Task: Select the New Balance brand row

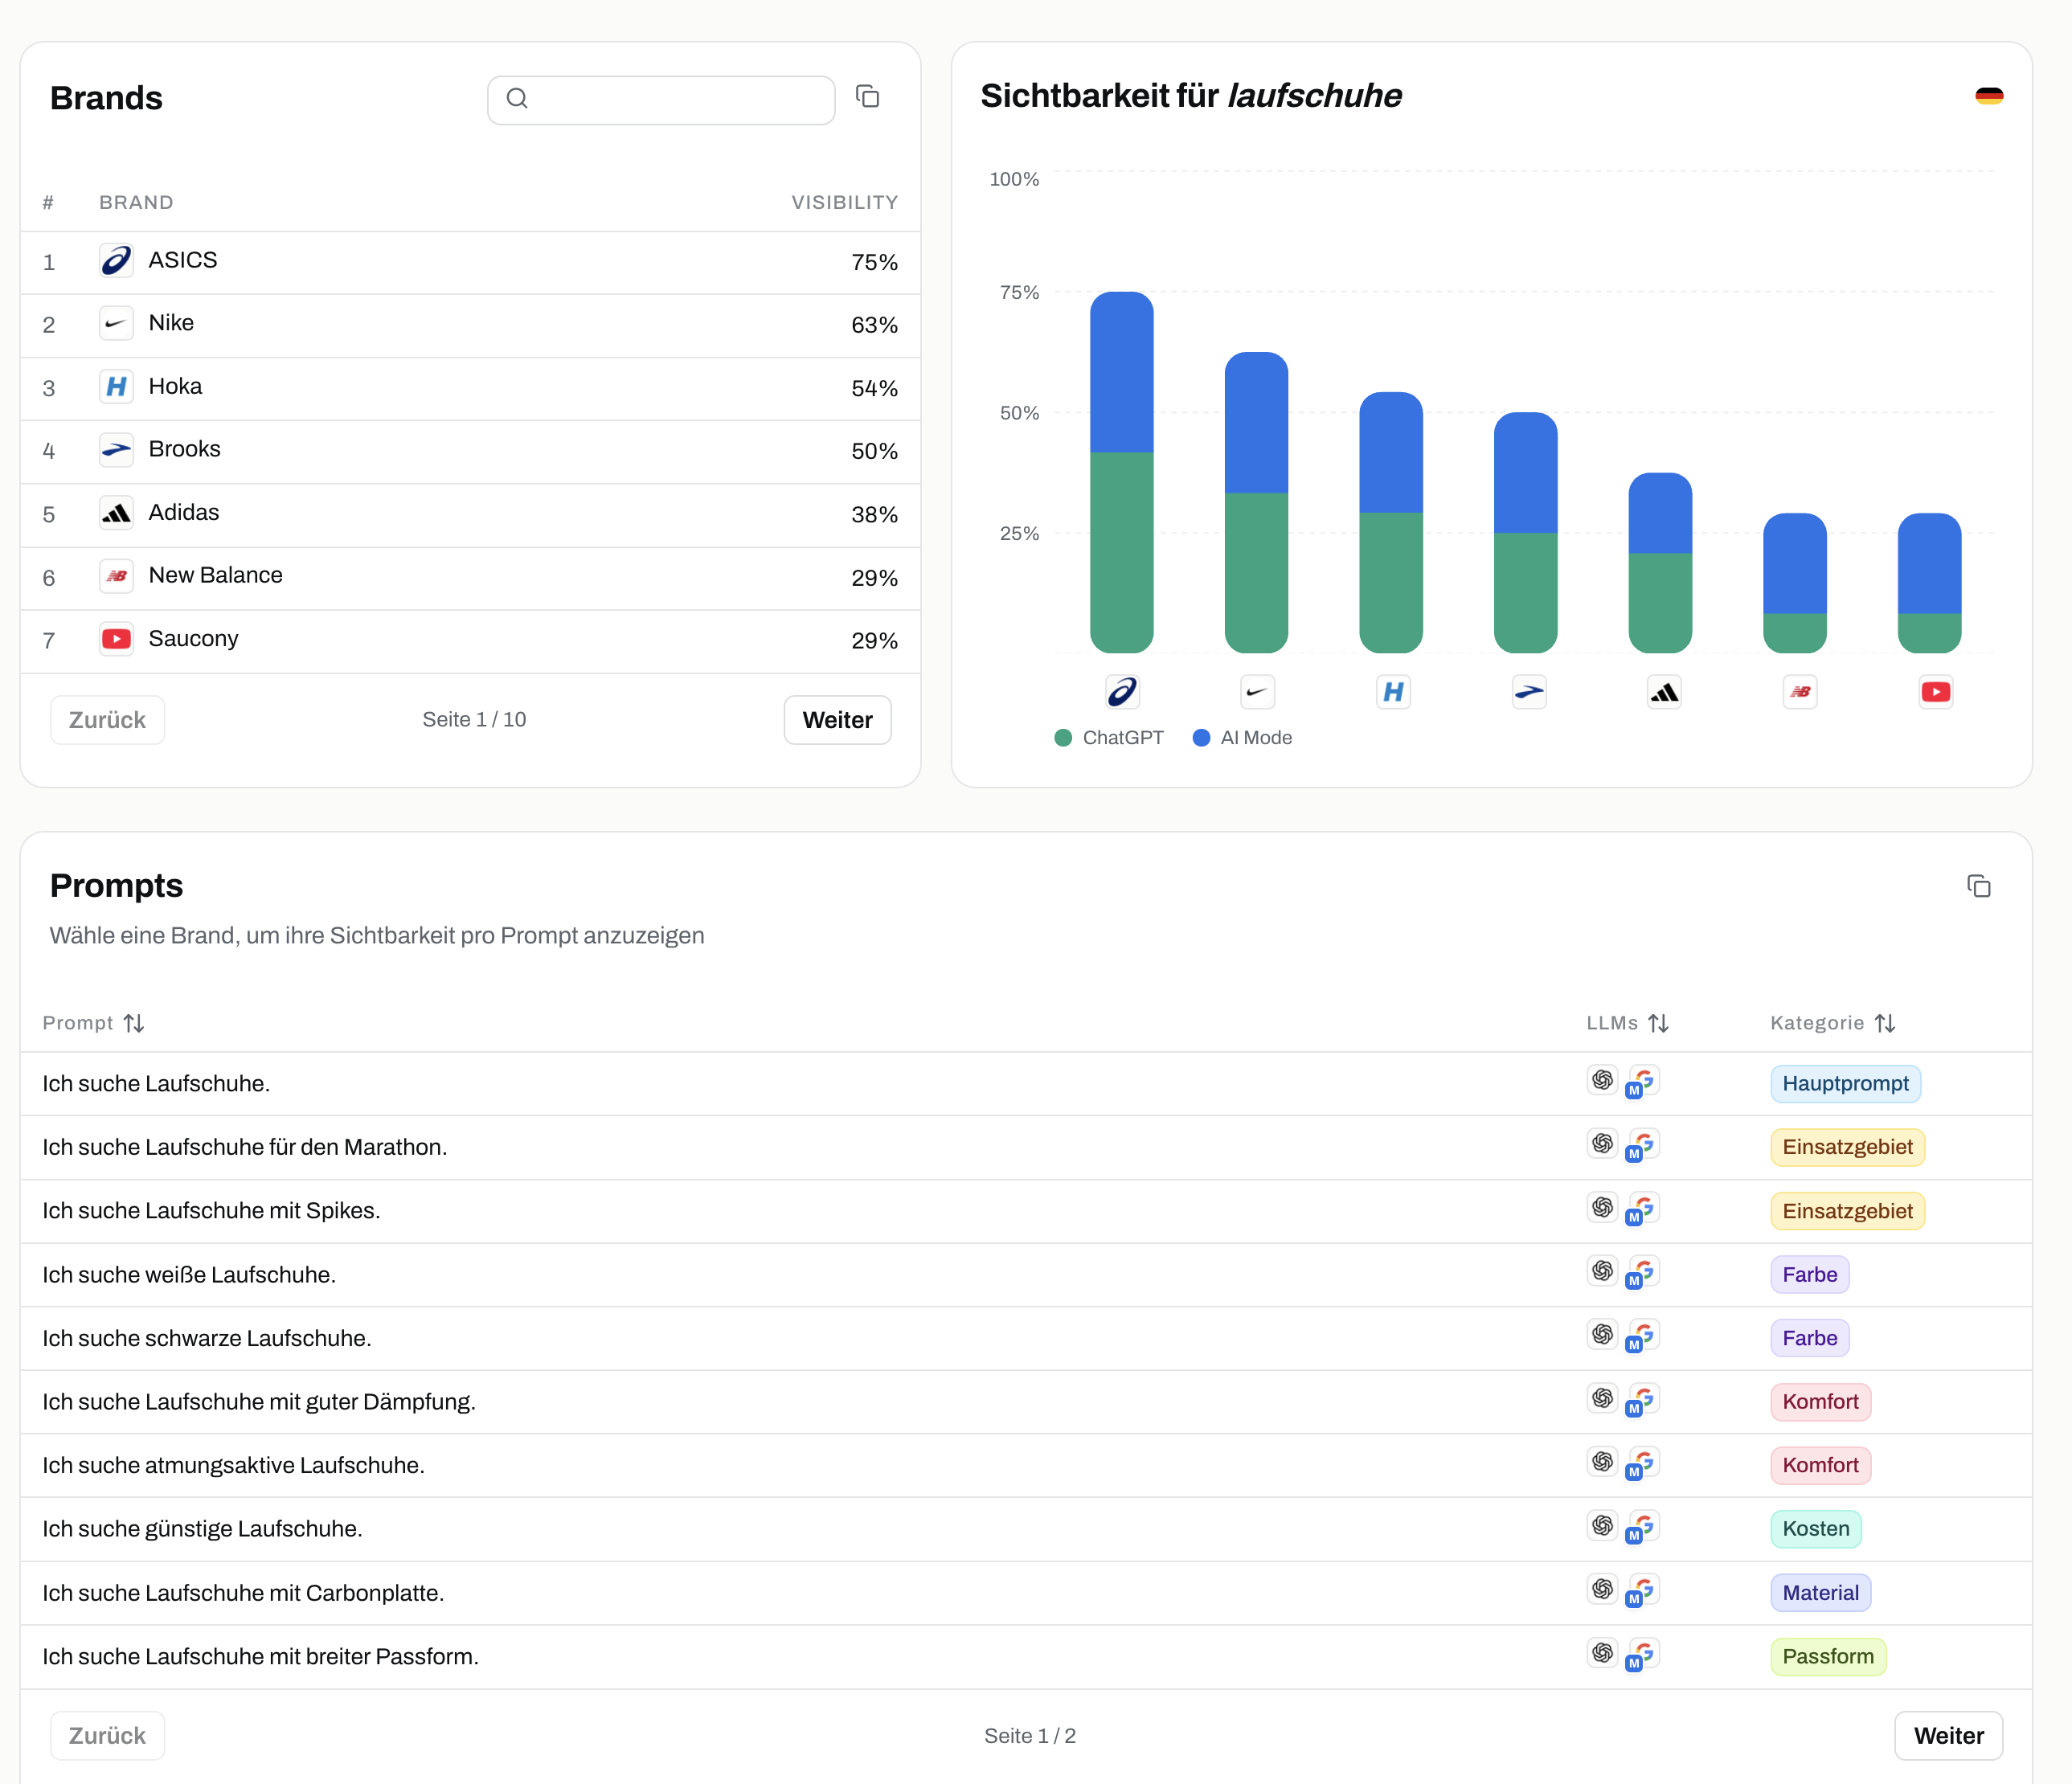Action: 470,577
